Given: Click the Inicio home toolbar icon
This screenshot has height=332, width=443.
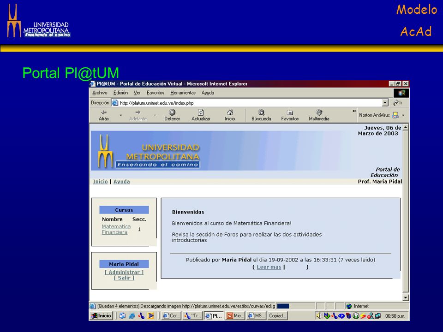Looking at the screenshot, I should (230, 113).
